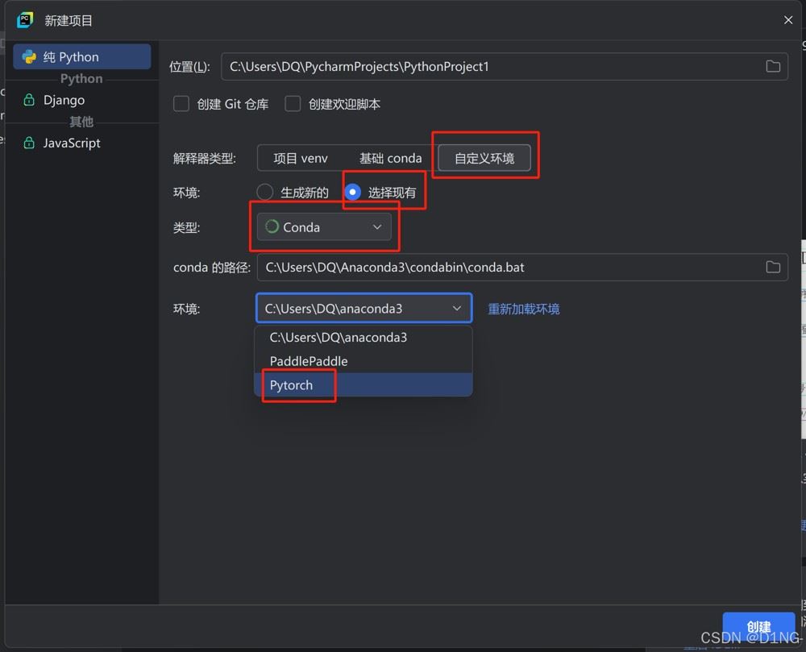Click the Python icon beside 纯 Python
The image size is (806, 652).
(29, 56)
